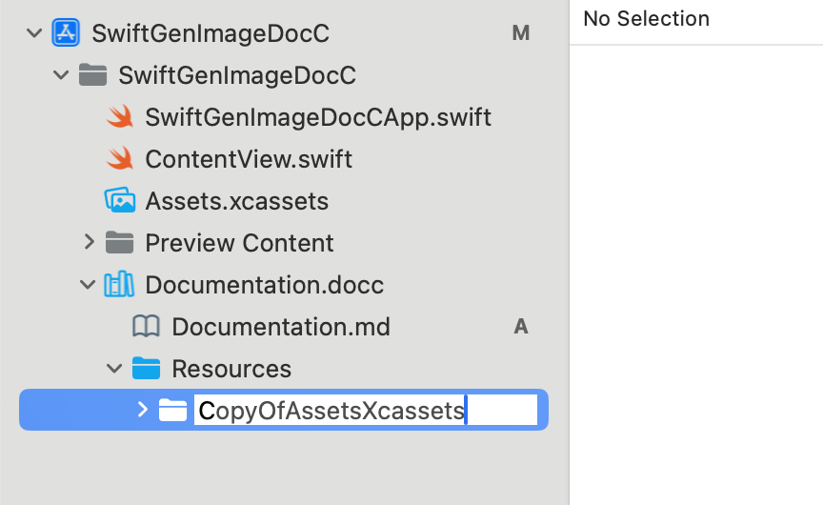This screenshot has height=505, width=823.
Task: Collapse the Resources folder
Action: [115, 369]
